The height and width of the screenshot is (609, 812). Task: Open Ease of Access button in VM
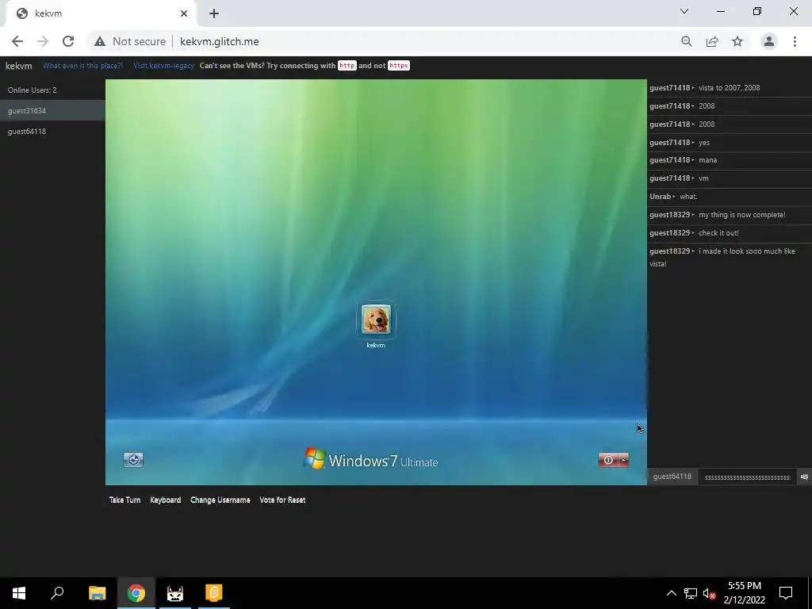coord(133,460)
